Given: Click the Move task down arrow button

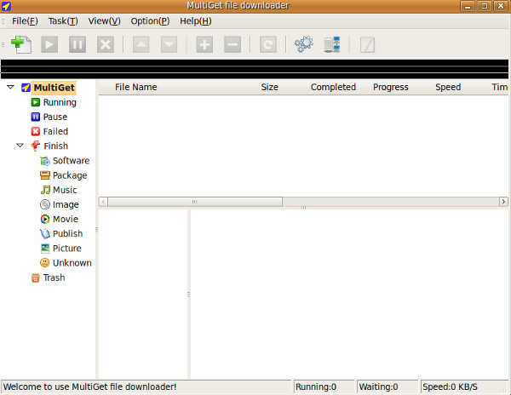Looking at the screenshot, I should [169, 44].
